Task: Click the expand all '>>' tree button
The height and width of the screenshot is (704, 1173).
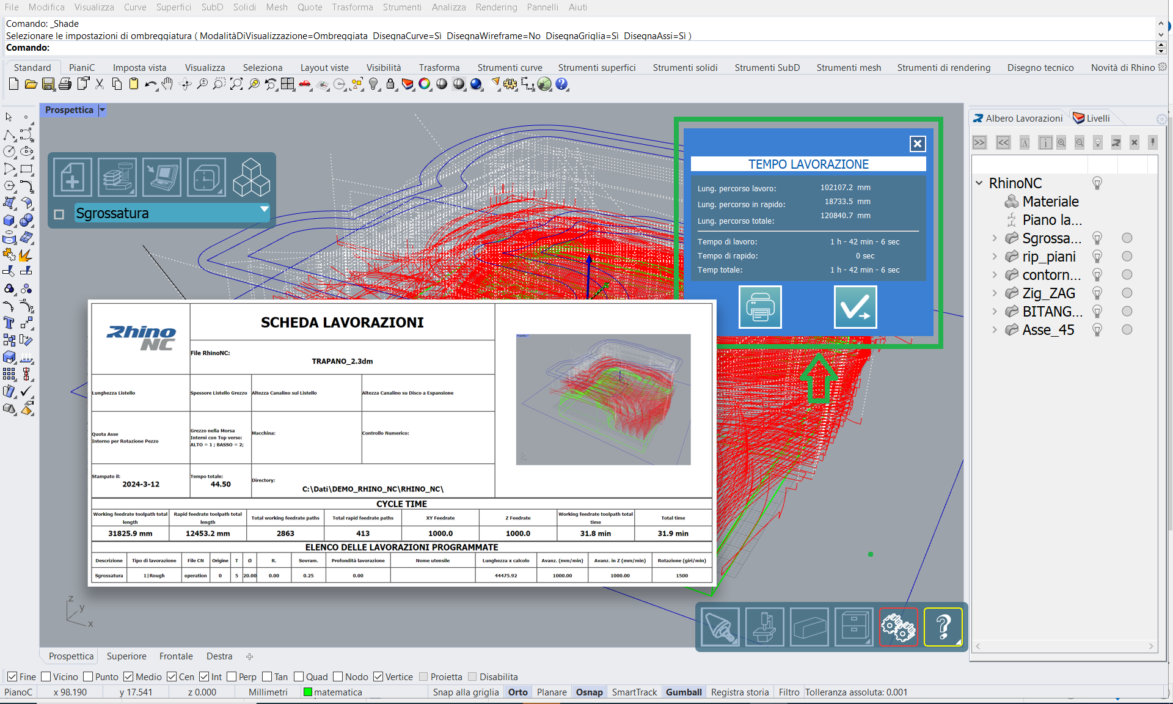Action: [x=979, y=142]
